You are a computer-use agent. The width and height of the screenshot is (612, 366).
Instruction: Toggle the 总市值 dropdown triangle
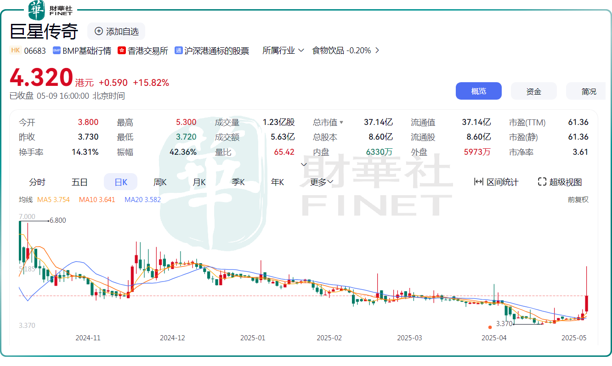(x=341, y=123)
